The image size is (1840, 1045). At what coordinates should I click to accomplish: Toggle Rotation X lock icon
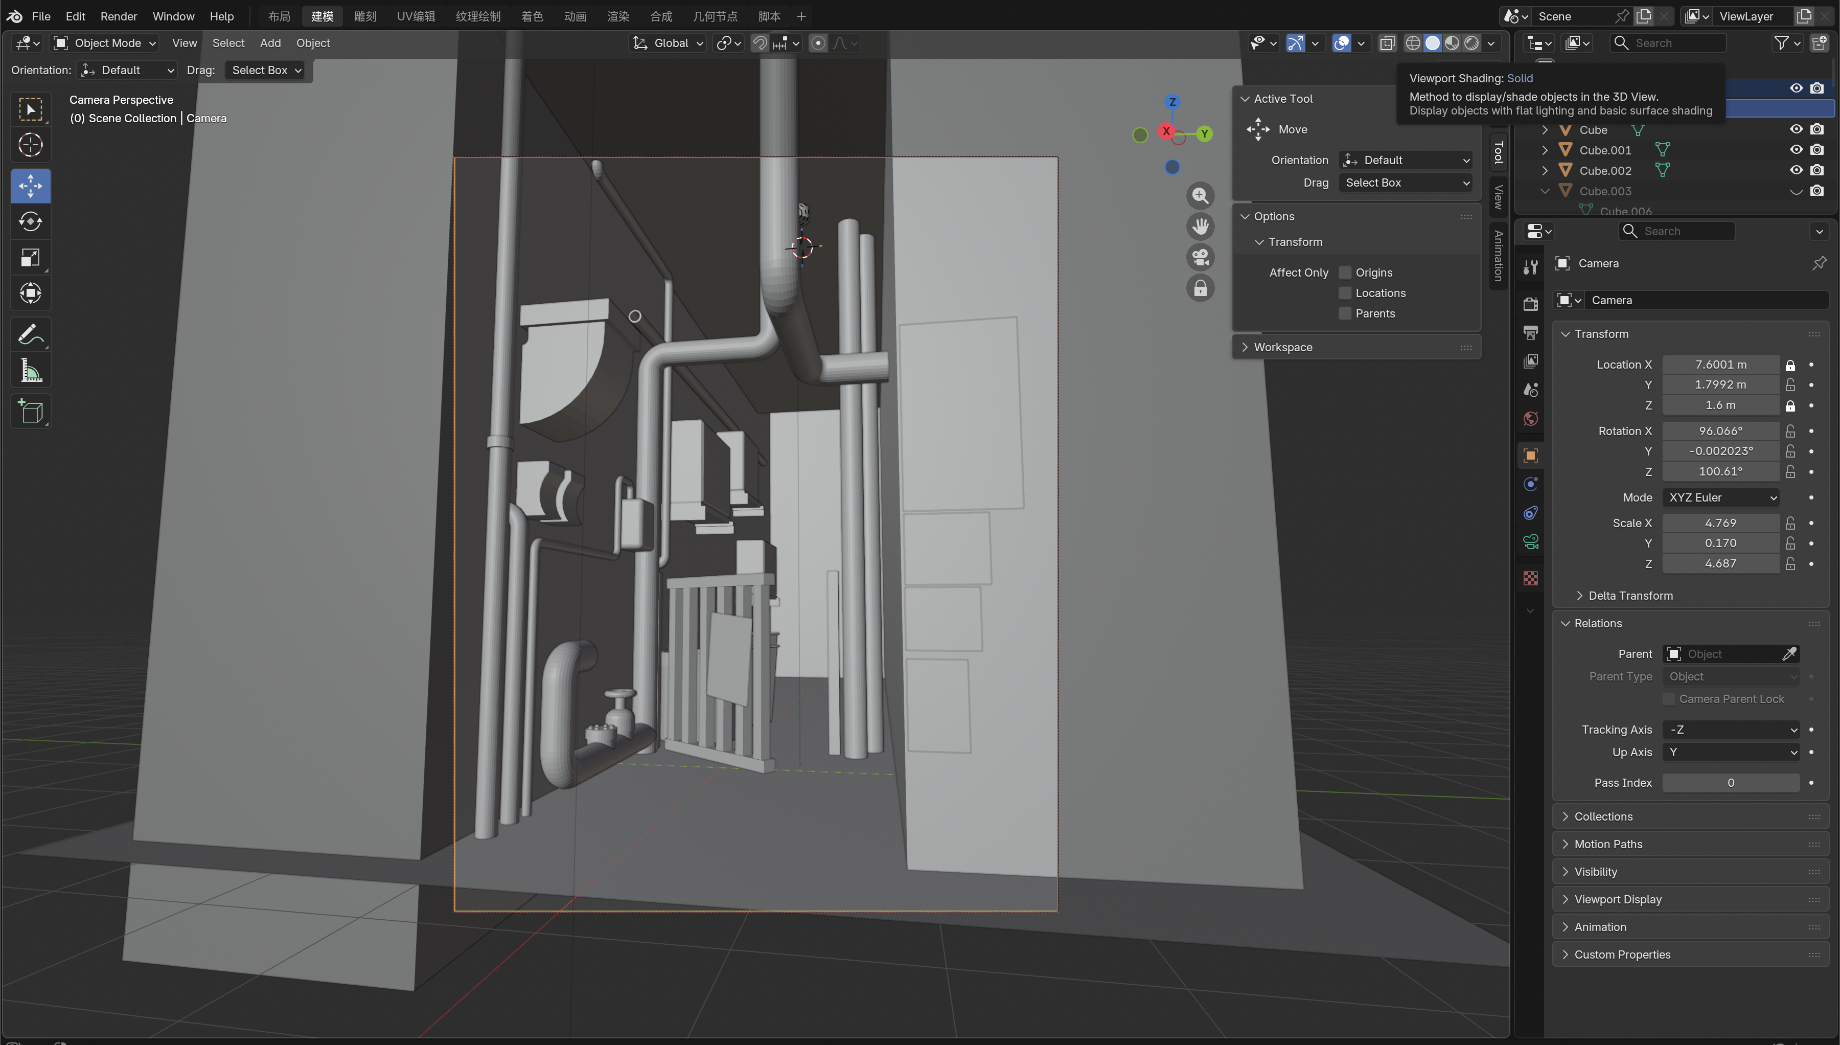(x=1790, y=430)
